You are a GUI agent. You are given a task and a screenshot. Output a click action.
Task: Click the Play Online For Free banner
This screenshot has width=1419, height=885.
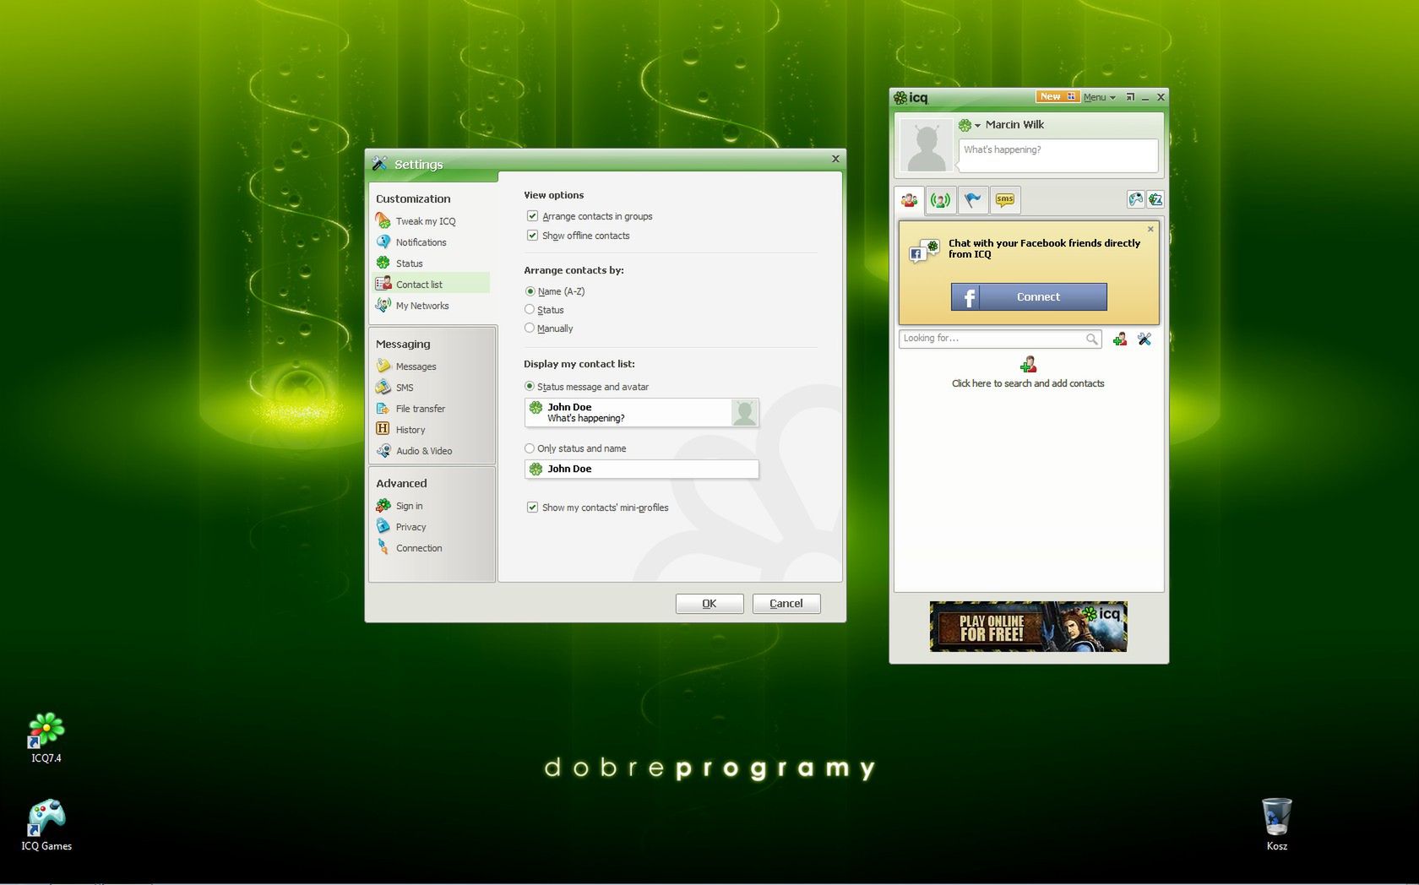tap(1029, 627)
